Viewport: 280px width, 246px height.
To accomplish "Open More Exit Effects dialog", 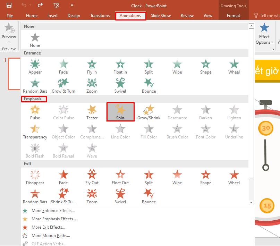I will coord(48,227).
